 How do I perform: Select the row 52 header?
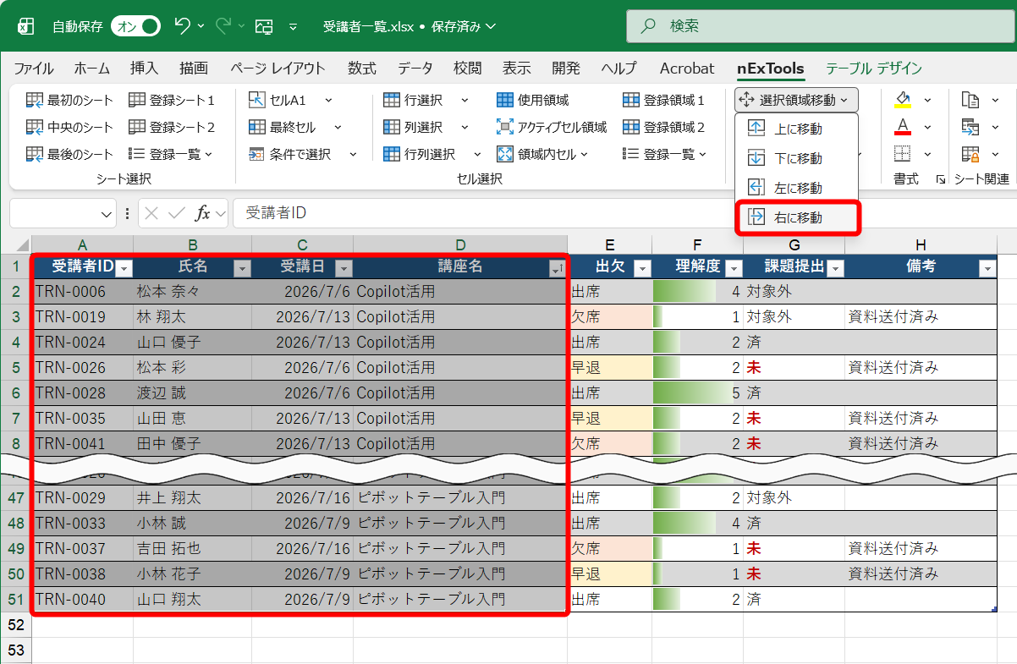tap(16, 625)
